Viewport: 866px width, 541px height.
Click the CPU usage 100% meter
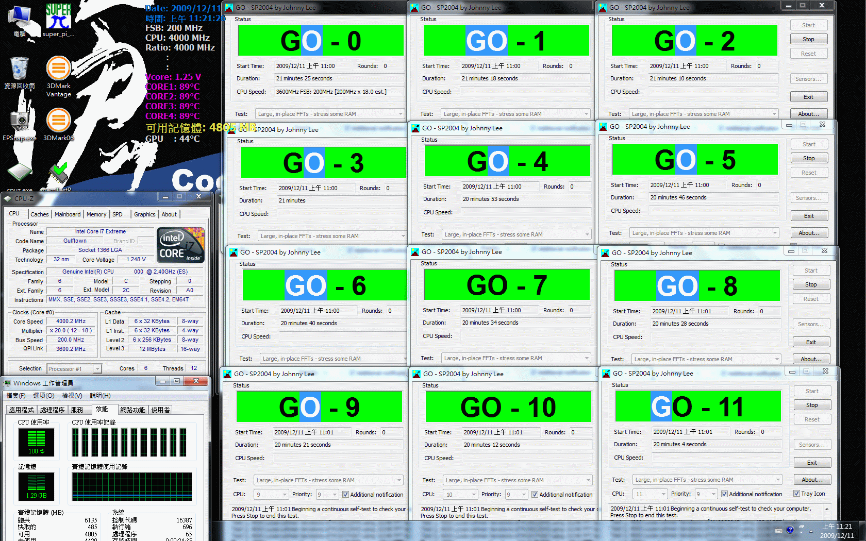(x=36, y=442)
